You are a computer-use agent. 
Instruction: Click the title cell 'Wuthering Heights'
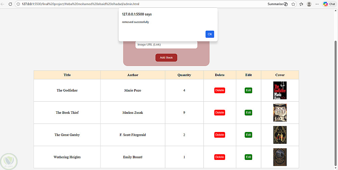[67, 157]
